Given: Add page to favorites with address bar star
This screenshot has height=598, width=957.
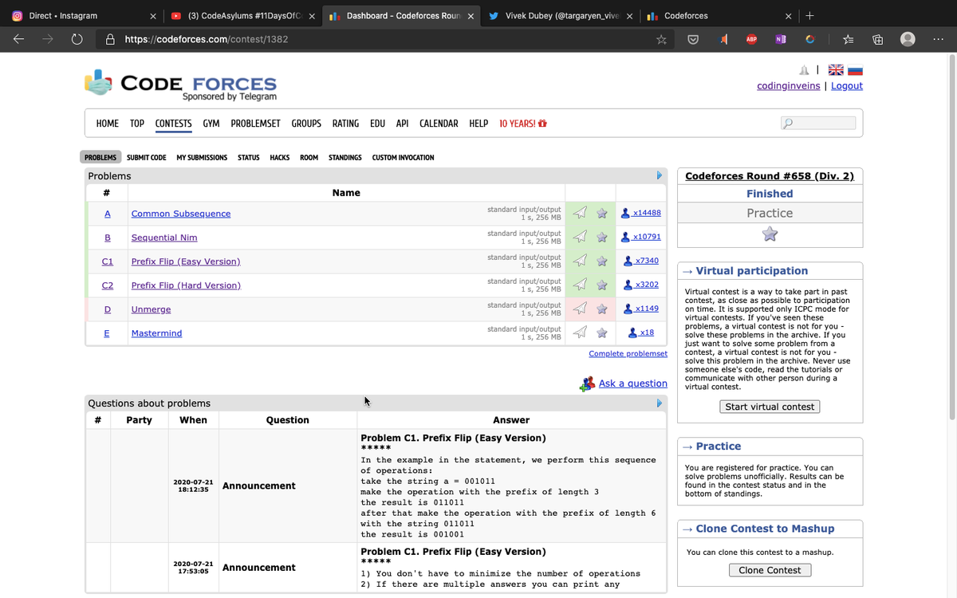Looking at the screenshot, I should coord(661,39).
